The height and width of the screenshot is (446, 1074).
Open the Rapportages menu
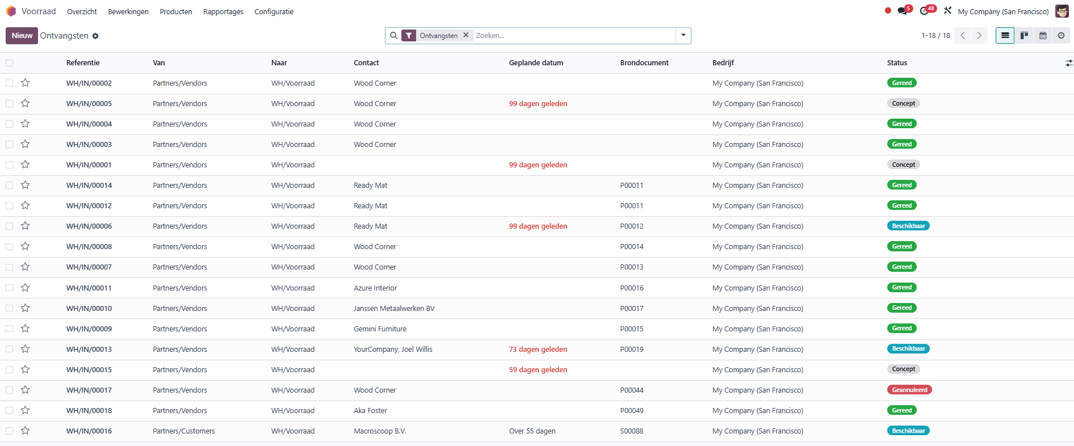223,11
